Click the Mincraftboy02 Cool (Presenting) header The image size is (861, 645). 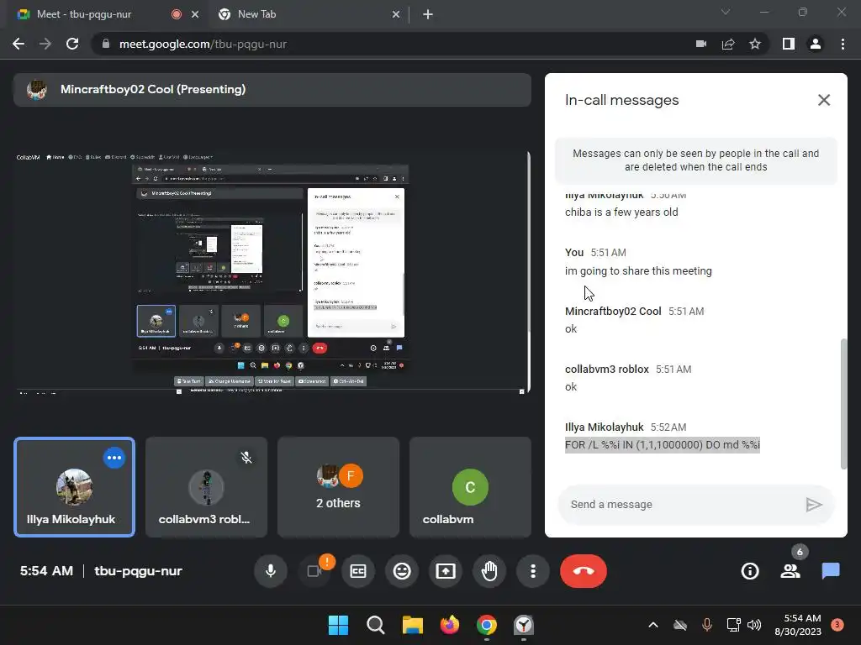(272, 89)
